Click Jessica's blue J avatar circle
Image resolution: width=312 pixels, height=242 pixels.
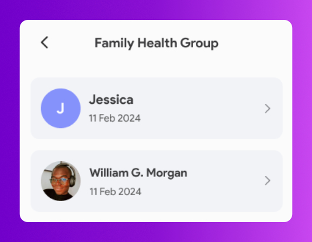[61, 109]
